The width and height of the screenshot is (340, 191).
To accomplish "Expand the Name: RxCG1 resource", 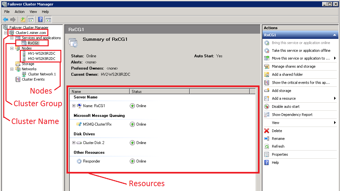I will [74, 106].
